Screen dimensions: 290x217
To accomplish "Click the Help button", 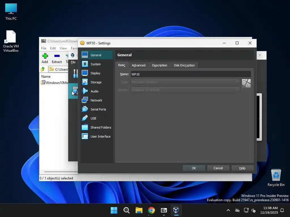I will 242,168.
